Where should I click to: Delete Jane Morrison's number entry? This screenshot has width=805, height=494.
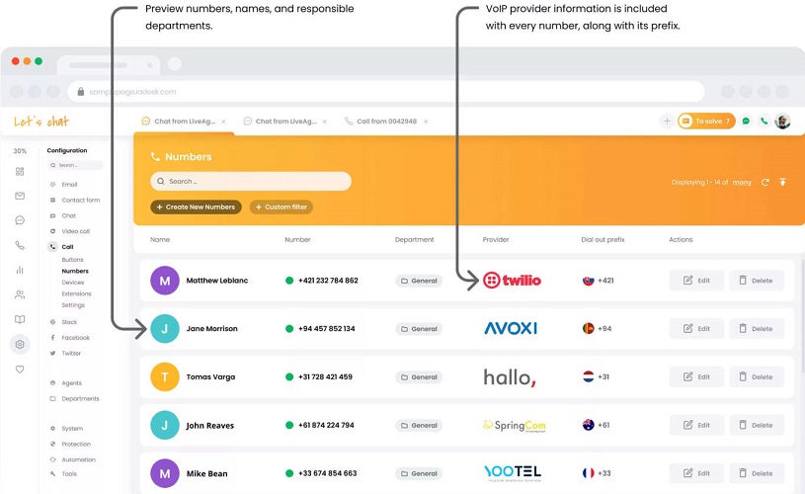click(x=756, y=329)
